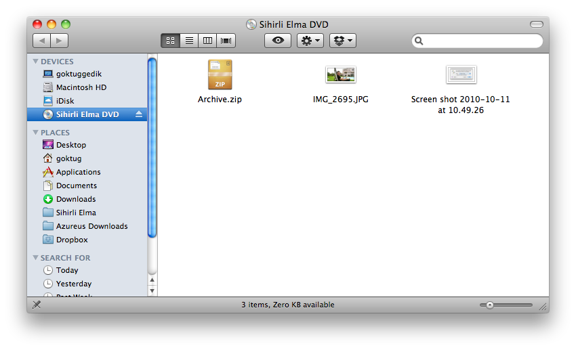This screenshot has width=576, height=350.
Task: Collapse the DEVICES sidebar section
Action: (x=36, y=62)
